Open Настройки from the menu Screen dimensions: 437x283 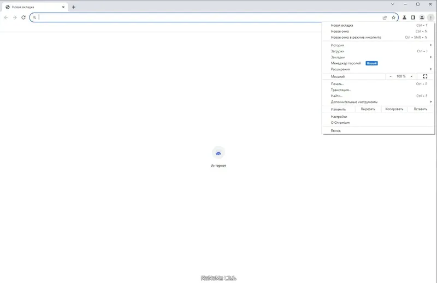pos(378,117)
